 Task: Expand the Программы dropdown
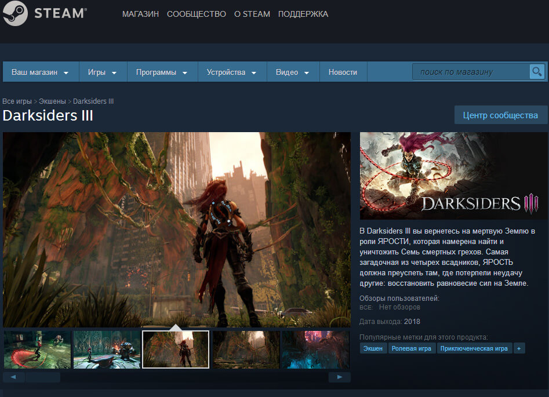click(162, 72)
